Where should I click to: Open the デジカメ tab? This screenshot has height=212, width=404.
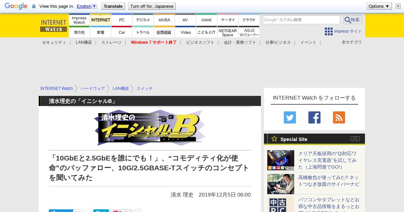click(143, 20)
